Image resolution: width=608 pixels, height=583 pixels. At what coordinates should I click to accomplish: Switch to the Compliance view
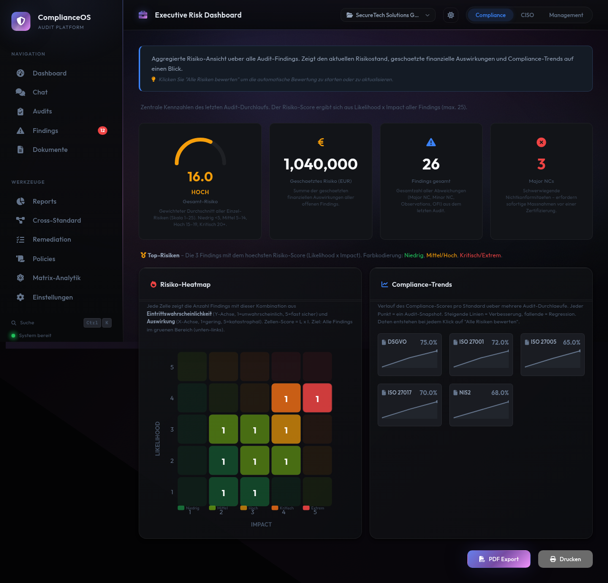490,15
